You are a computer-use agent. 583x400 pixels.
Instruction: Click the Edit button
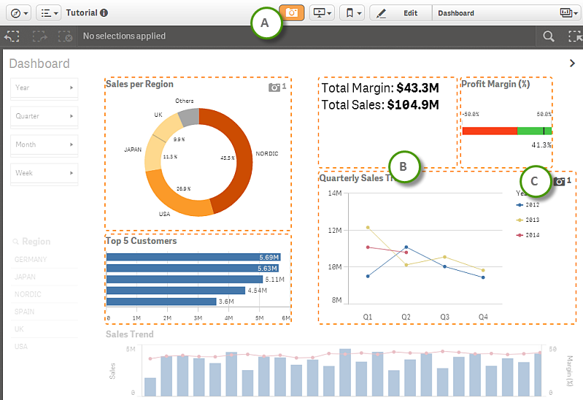tap(401, 13)
